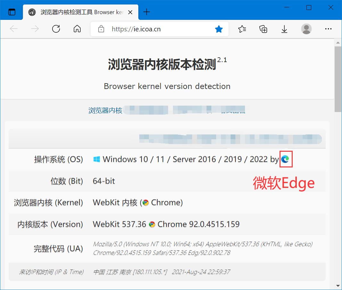Click the 位数 (Bit) label
The image size is (342, 290).
point(67,181)
